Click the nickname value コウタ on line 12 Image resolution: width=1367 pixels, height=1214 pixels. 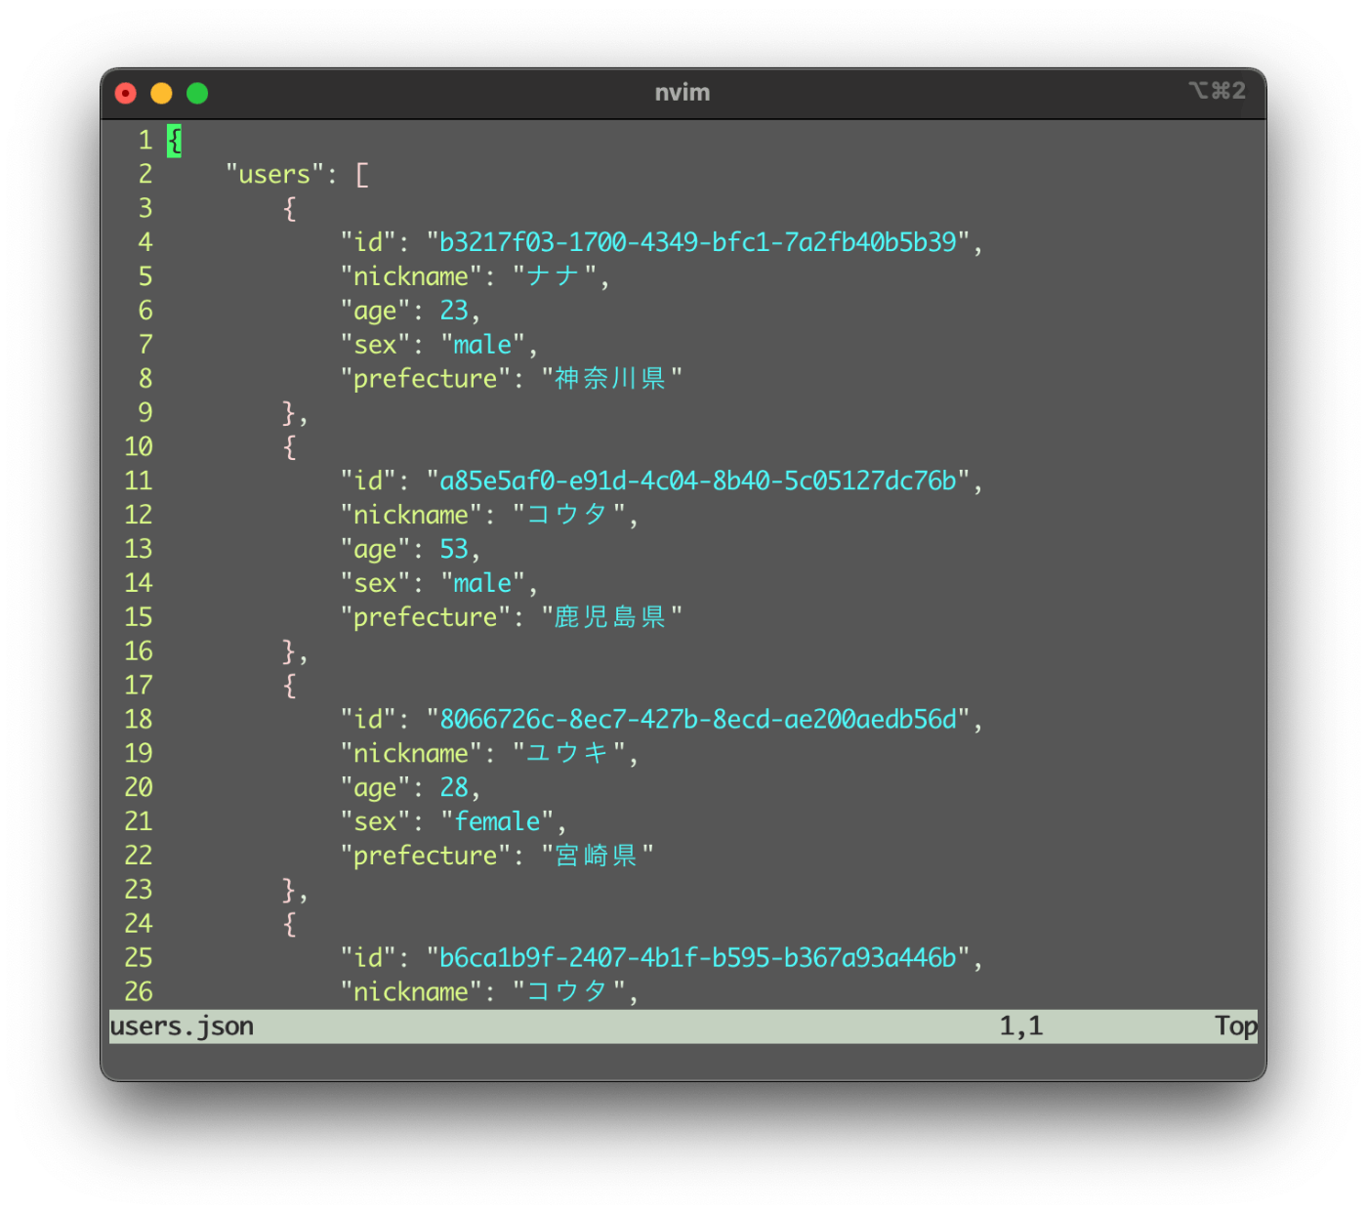569,515
